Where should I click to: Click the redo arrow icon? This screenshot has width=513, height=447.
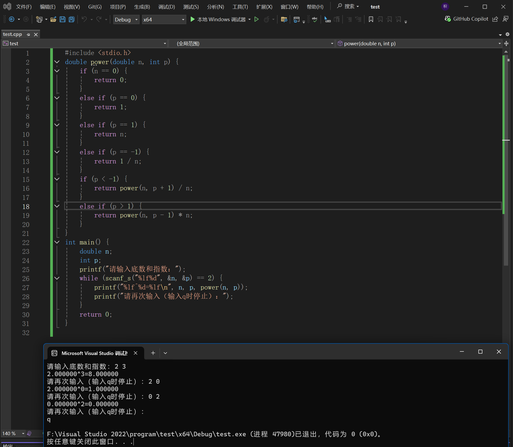[x=99, y=19]
